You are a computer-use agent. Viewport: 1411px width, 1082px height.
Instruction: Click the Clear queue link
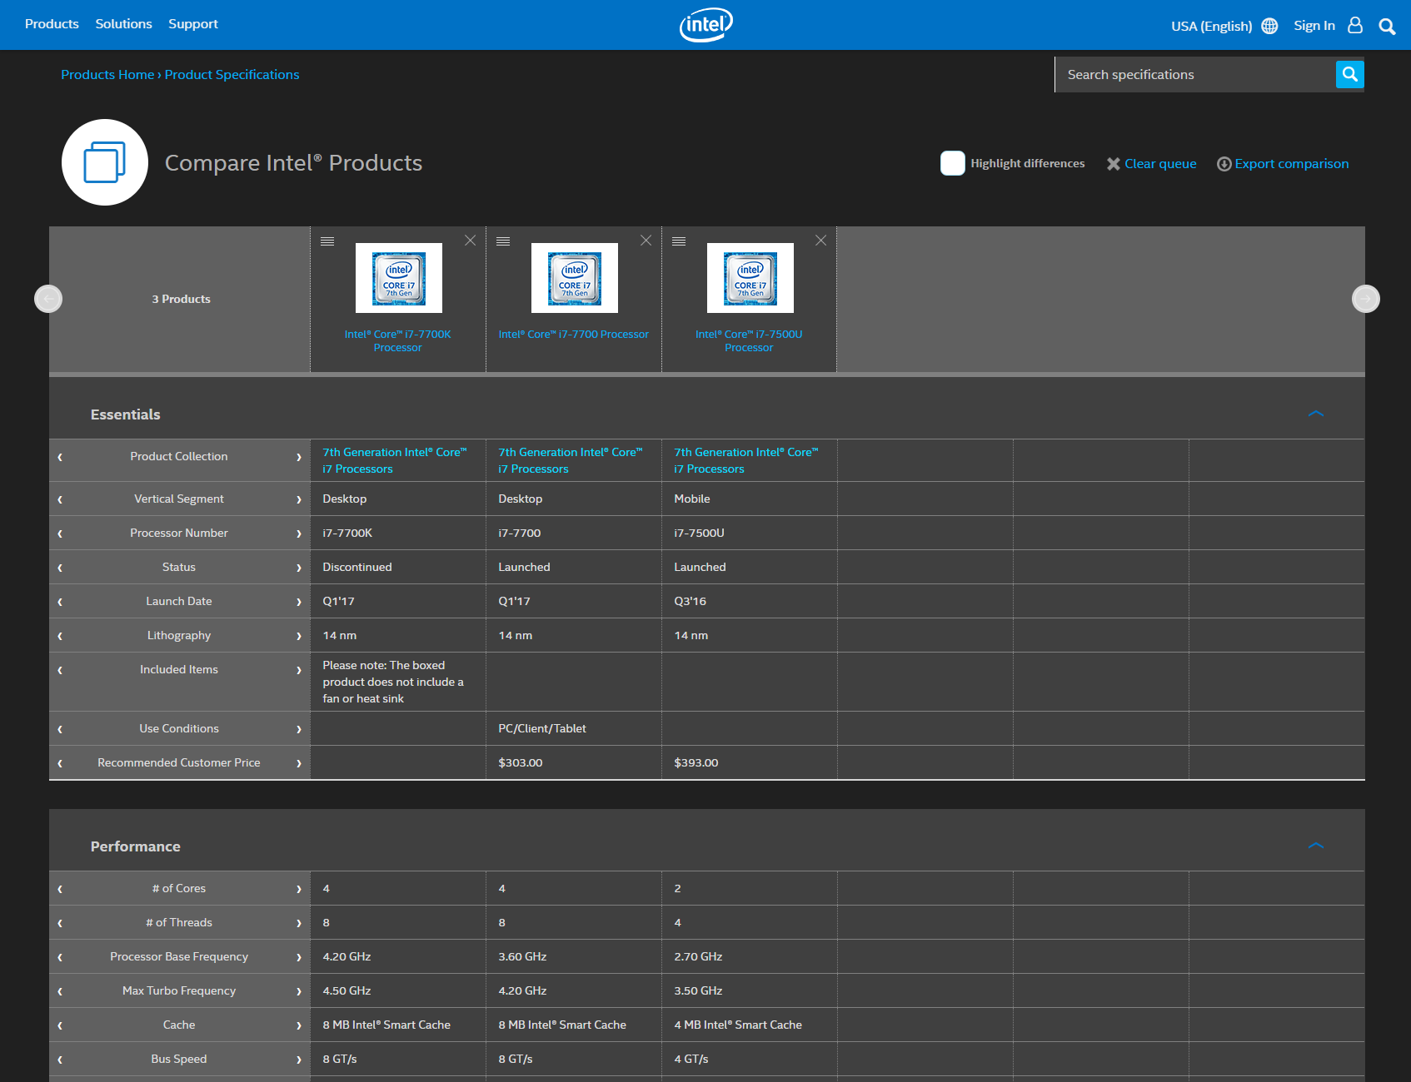click(x=1159, y=164)
